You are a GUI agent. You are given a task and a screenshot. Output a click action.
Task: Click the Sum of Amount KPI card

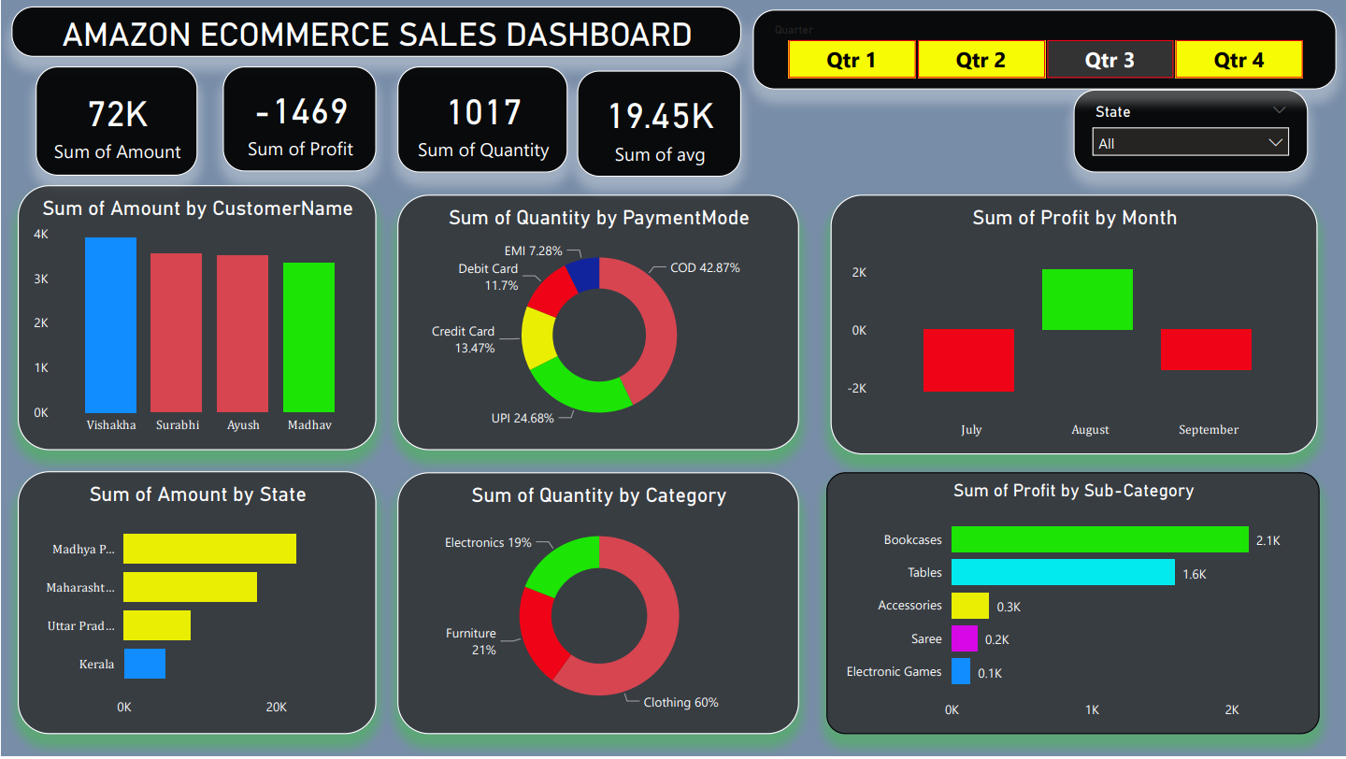[x=116, y=120]
